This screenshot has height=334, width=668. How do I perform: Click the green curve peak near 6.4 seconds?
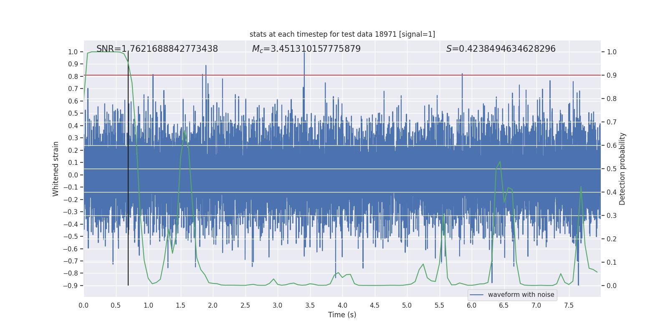point(500,162)
